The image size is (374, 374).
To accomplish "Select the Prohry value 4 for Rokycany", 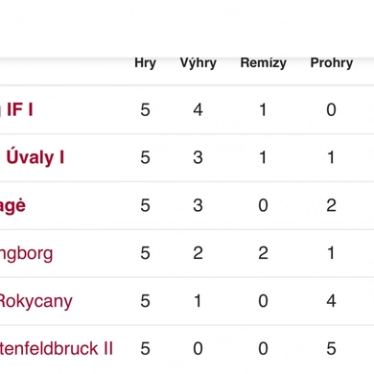I will click(x=331, y=301).
